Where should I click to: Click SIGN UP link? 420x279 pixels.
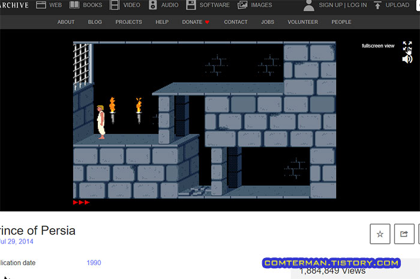click(x=331, y=5)
